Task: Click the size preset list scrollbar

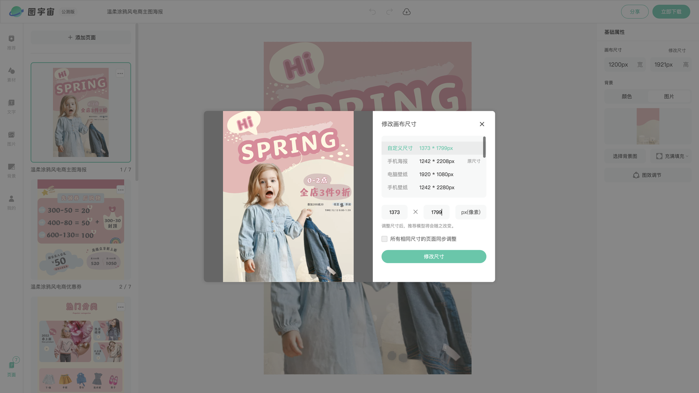Action: pyautogui.click(x=485, y=147)
